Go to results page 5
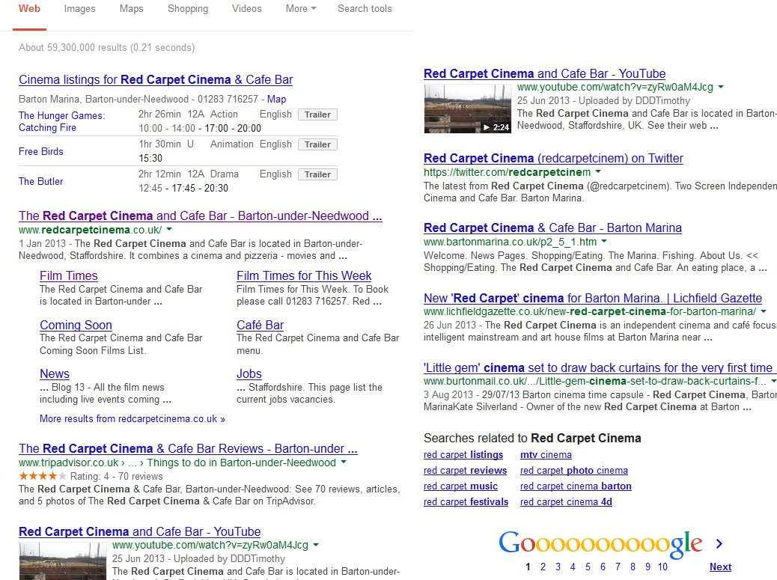The height and width of the screenshot is (580, 777). (x=588, y=567)
